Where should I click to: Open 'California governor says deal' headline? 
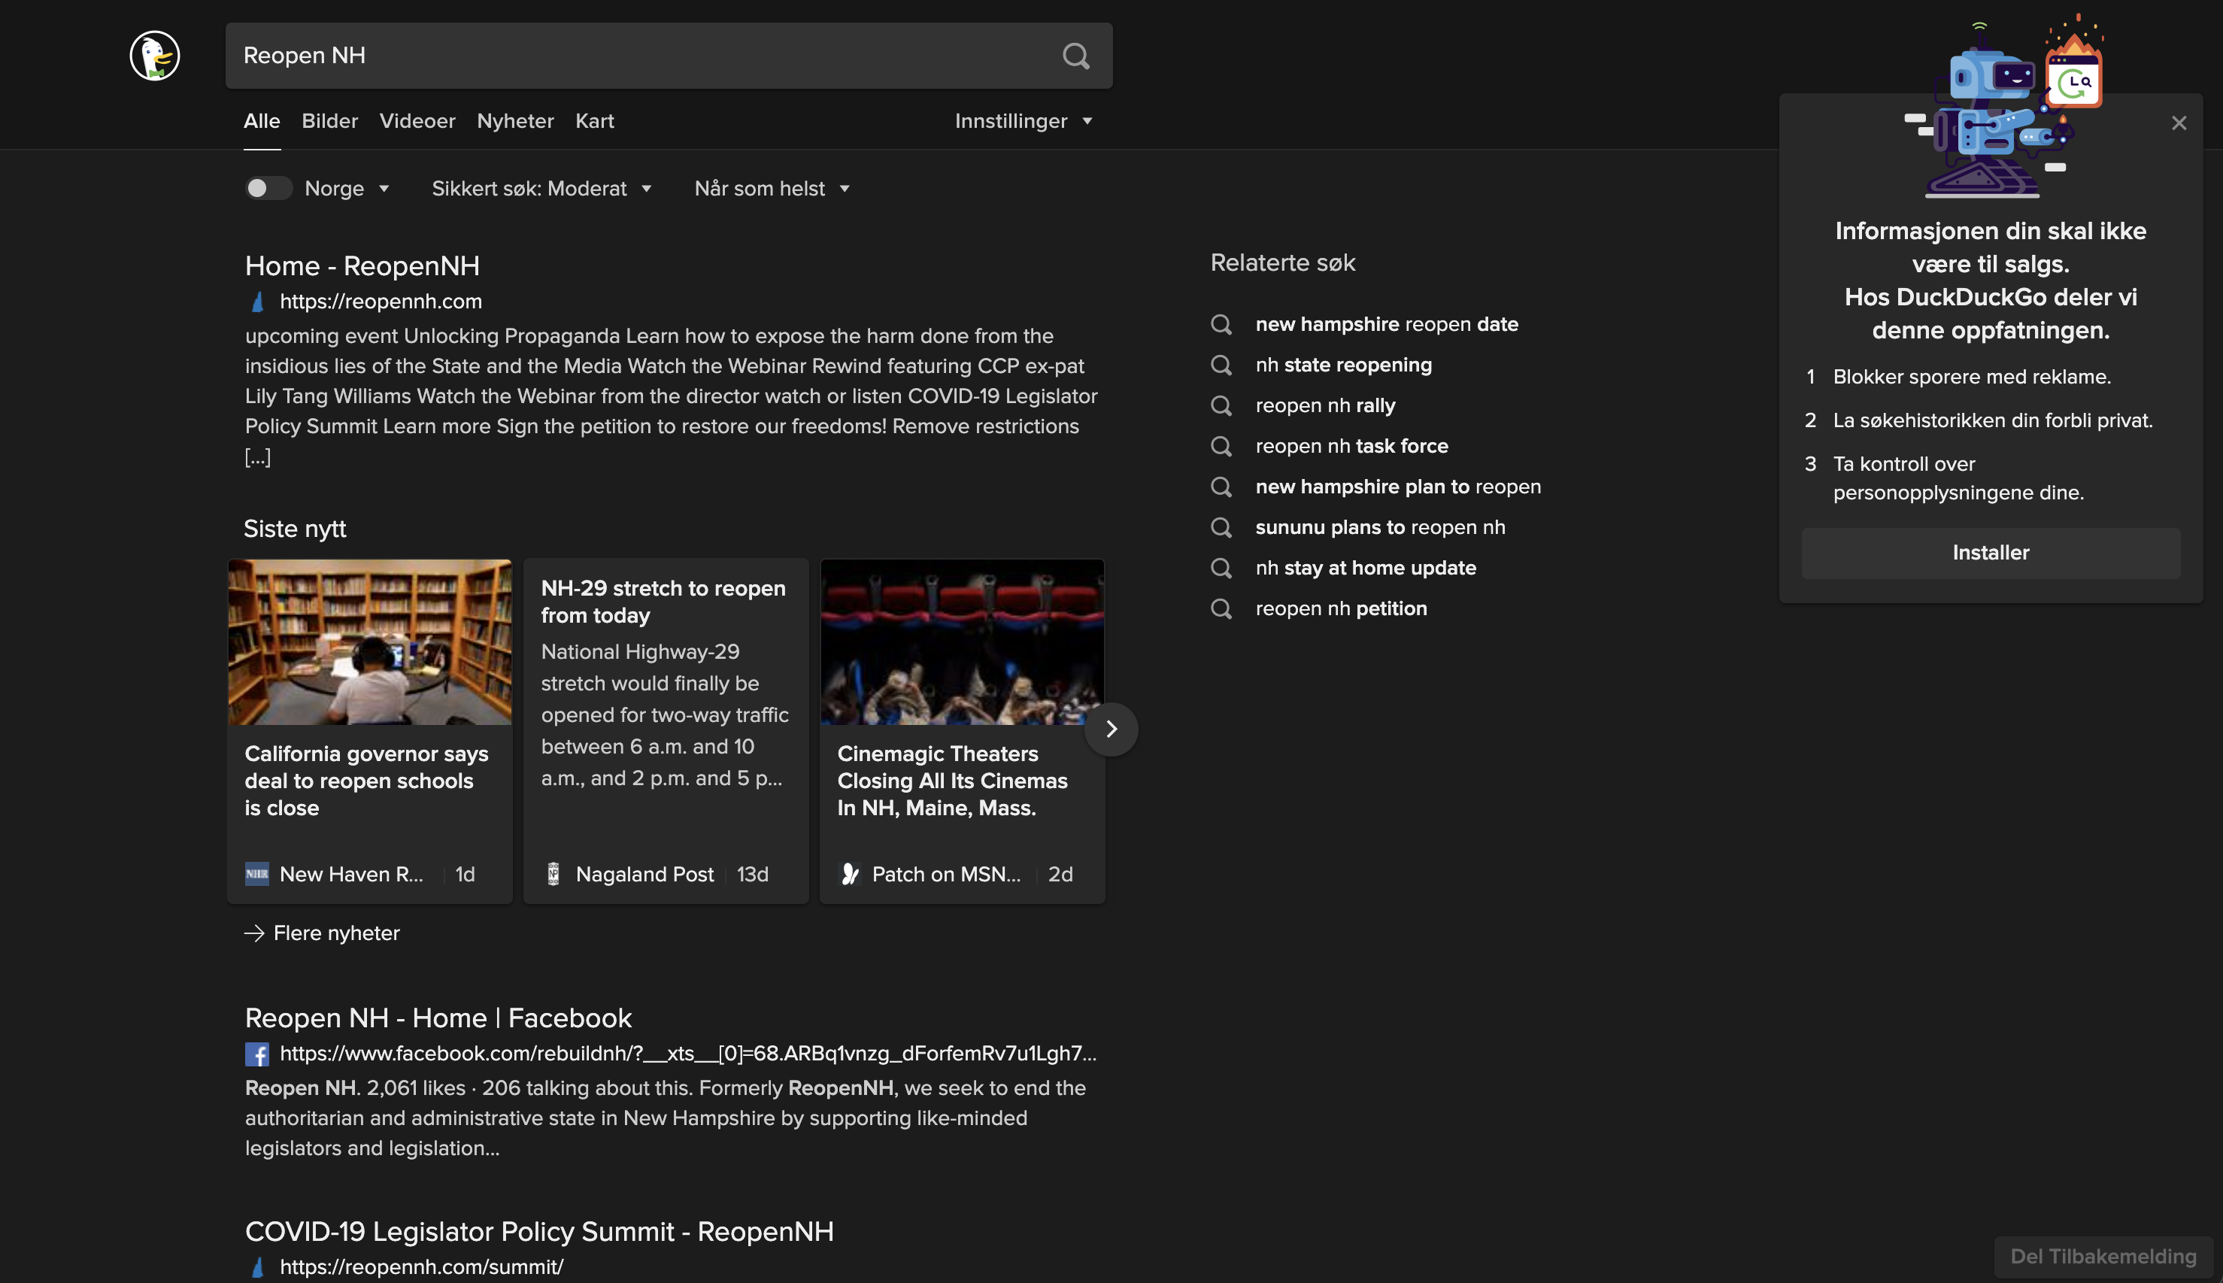coord(366,781)
